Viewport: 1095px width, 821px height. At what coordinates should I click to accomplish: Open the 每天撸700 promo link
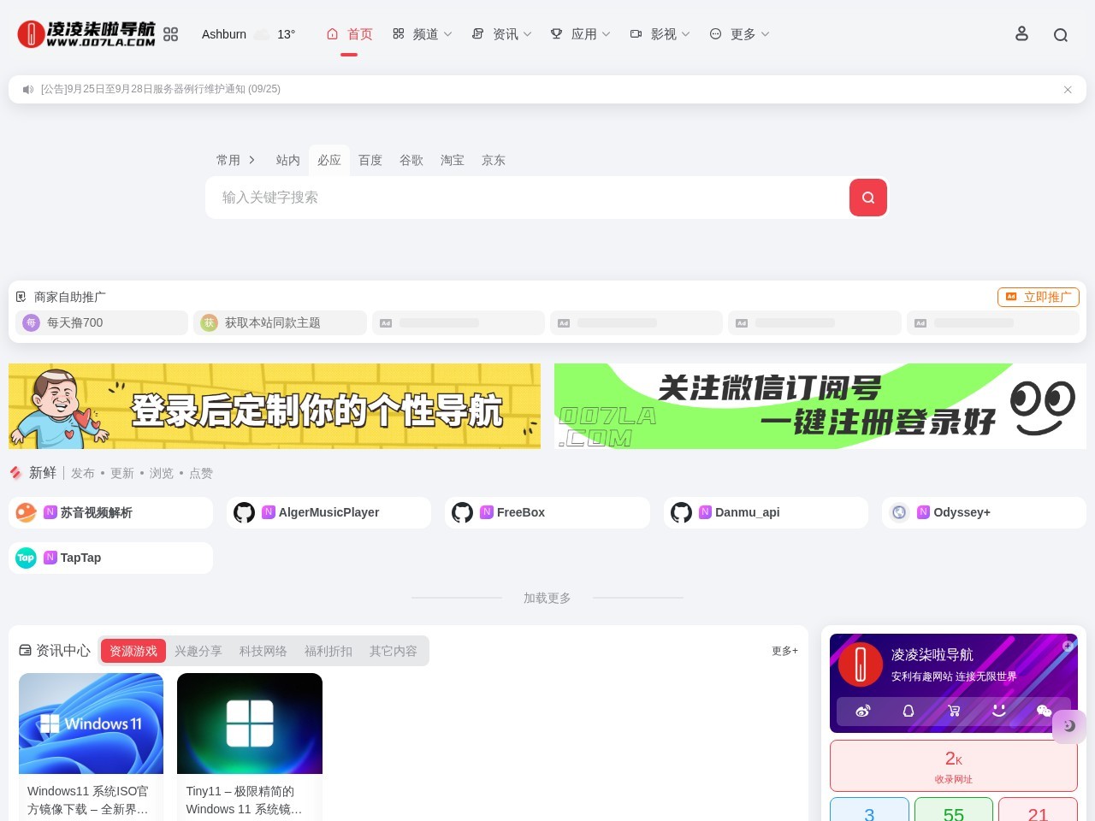[102, 322]
